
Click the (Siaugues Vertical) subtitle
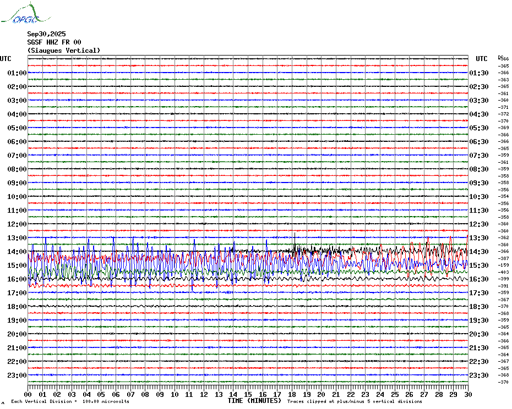pos(64,51)
